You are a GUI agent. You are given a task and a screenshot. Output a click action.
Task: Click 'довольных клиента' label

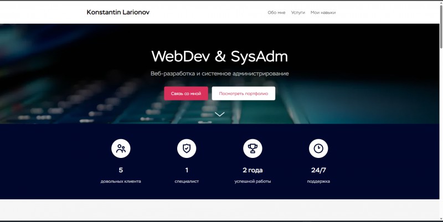(x=121, y=181)
